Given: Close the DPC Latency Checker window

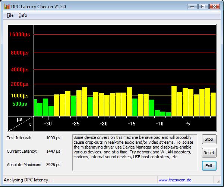Looking at the screenshot, I should (215, 7).
